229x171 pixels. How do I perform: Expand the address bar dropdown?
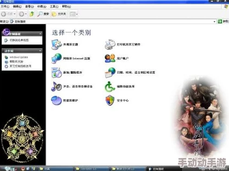(214, 22)
